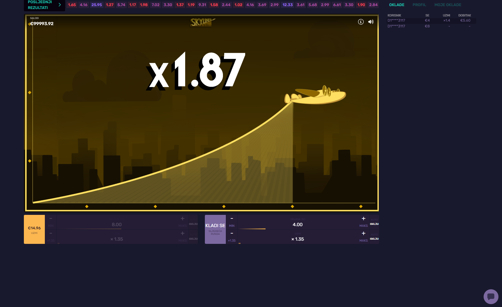This screenshot has width=502, height=307.
Task: Increase right panel cashout multiplier with plus
Action: 364,234
